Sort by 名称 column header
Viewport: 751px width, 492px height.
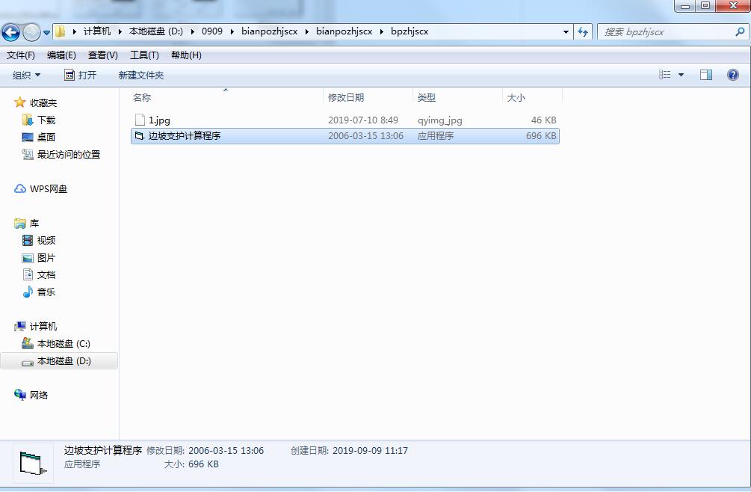point(225,97)
